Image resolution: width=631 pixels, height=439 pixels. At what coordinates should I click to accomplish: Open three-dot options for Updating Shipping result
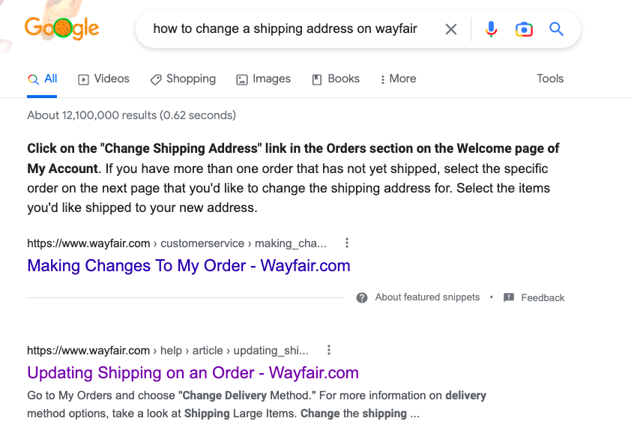click(x=329, y=350)
